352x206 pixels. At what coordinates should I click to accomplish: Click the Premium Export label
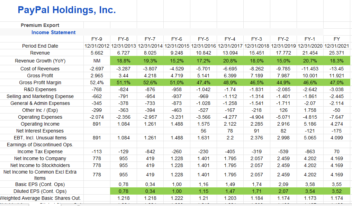point(40,25)
